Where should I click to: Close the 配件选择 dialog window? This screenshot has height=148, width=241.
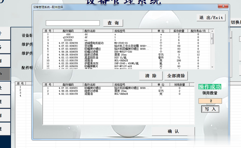click(223, 6)
